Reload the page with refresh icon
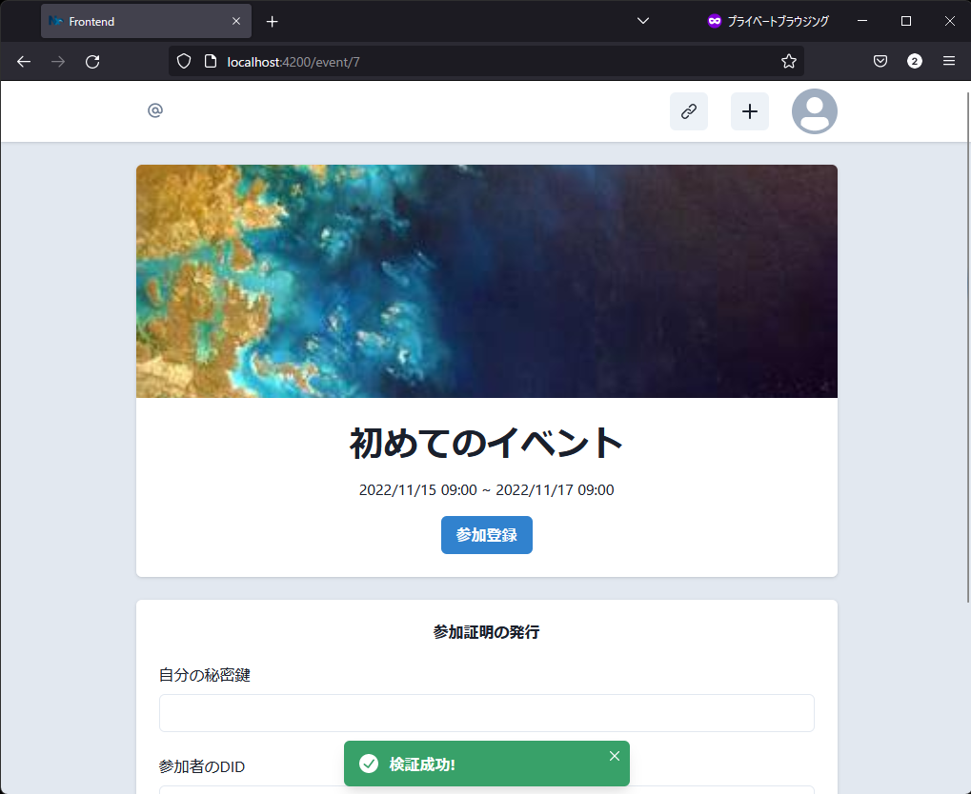 (x=92, y=62)
